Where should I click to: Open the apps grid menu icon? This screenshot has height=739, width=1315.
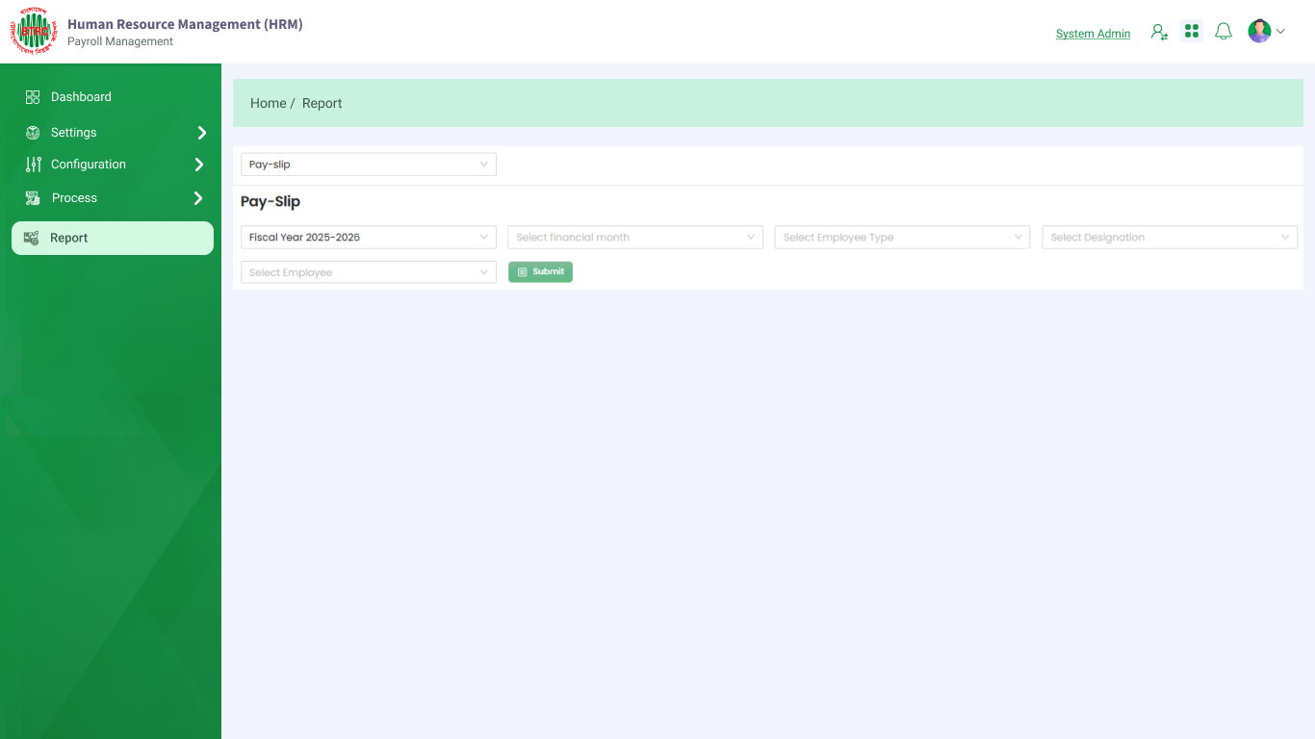point(1192,32)
